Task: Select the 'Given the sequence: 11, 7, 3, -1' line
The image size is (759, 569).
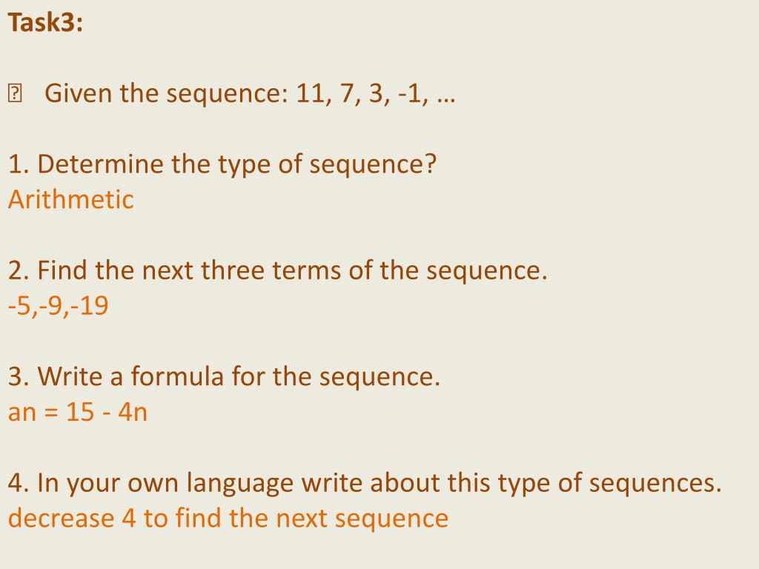Action: [250, 93]
